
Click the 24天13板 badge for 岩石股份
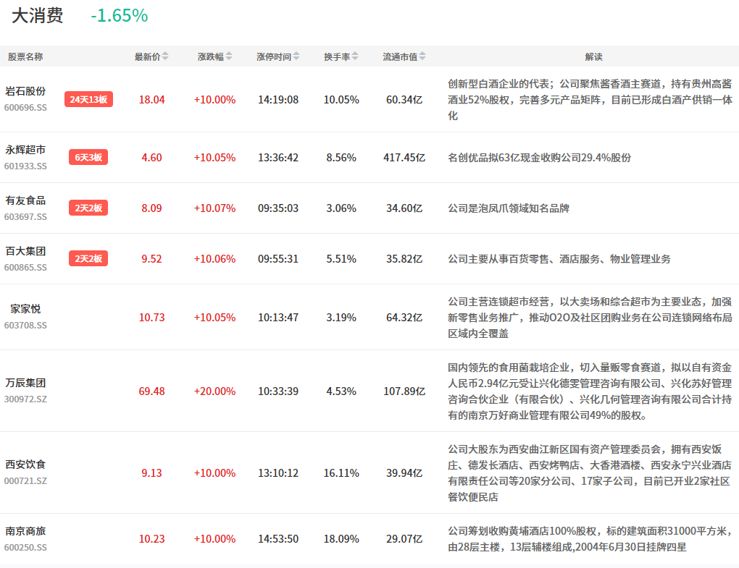tap(88, 99)
